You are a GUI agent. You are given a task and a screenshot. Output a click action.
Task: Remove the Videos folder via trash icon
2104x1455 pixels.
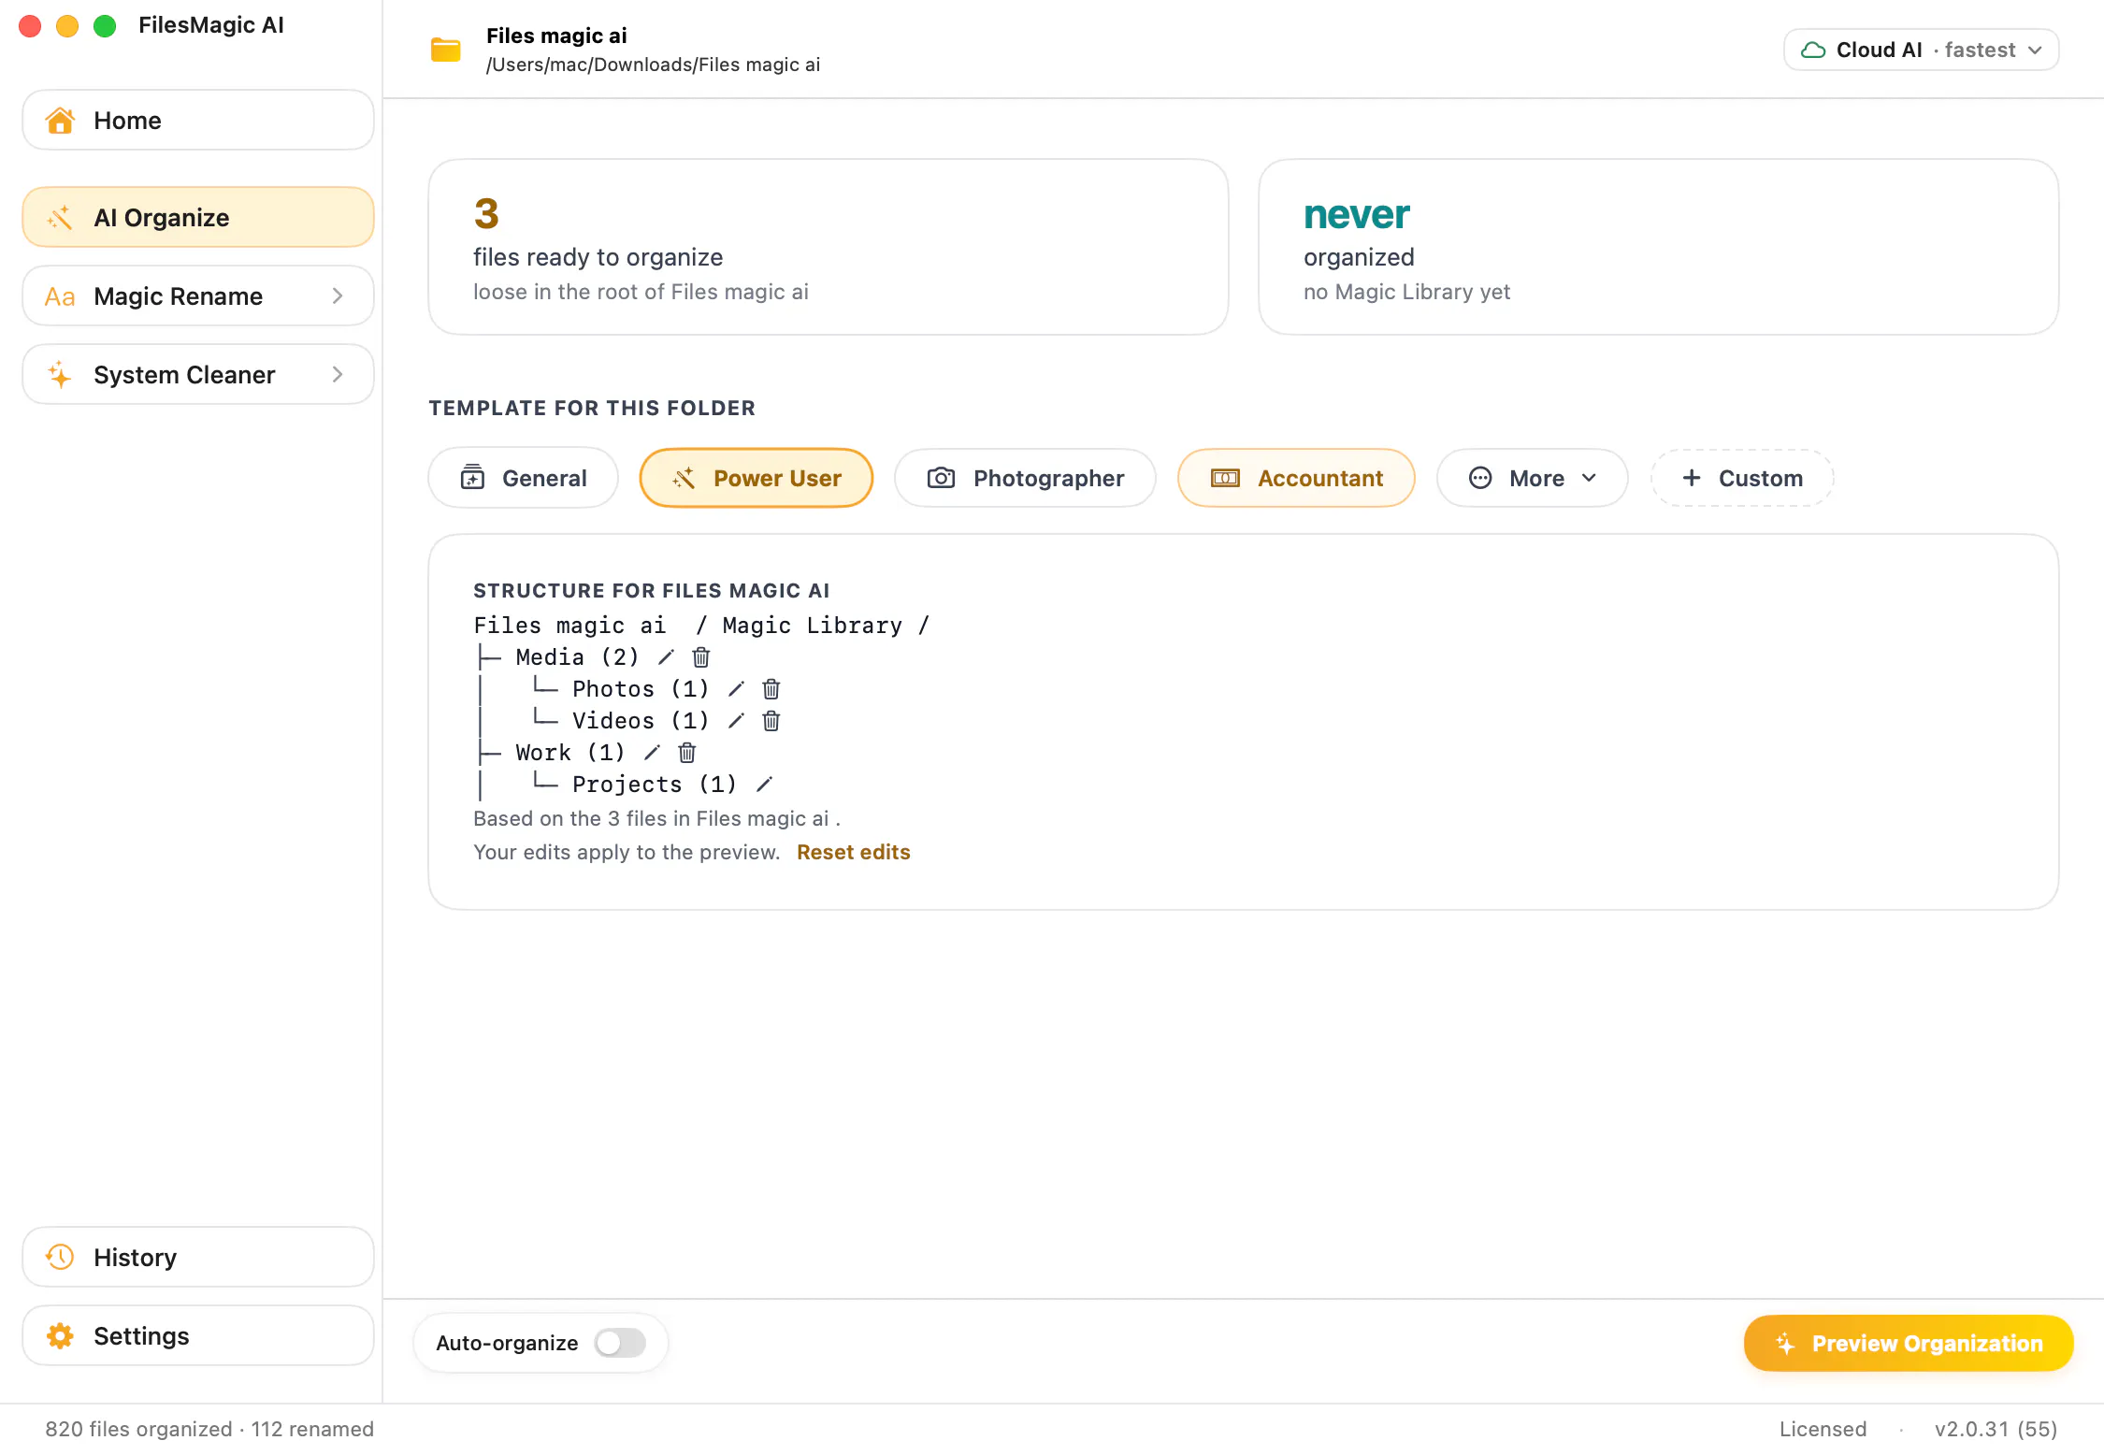pyautogui.click(x=771, y=721)
